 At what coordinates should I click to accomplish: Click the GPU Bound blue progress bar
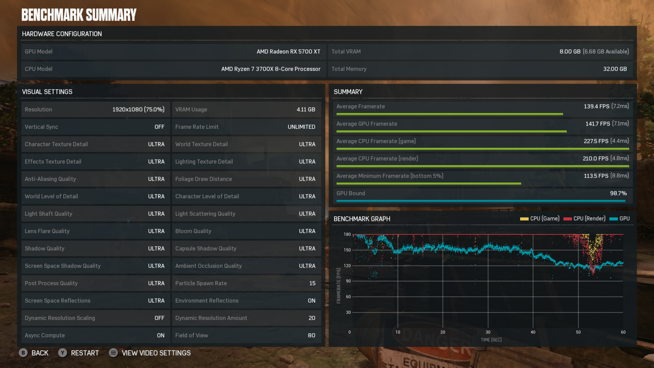click(481, 201)
